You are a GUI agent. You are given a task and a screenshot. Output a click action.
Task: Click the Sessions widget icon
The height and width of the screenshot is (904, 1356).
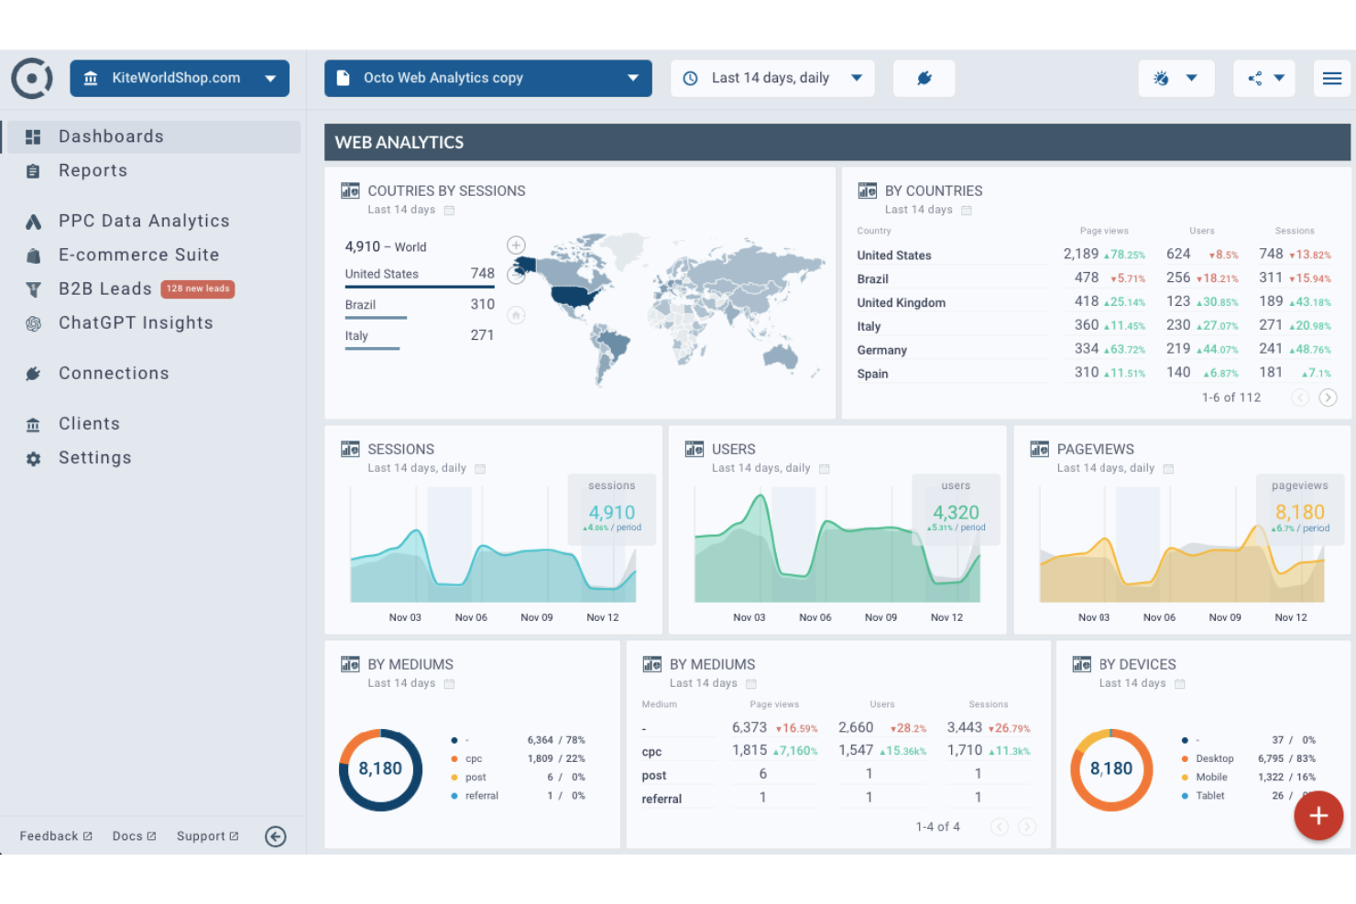(350, 449)
